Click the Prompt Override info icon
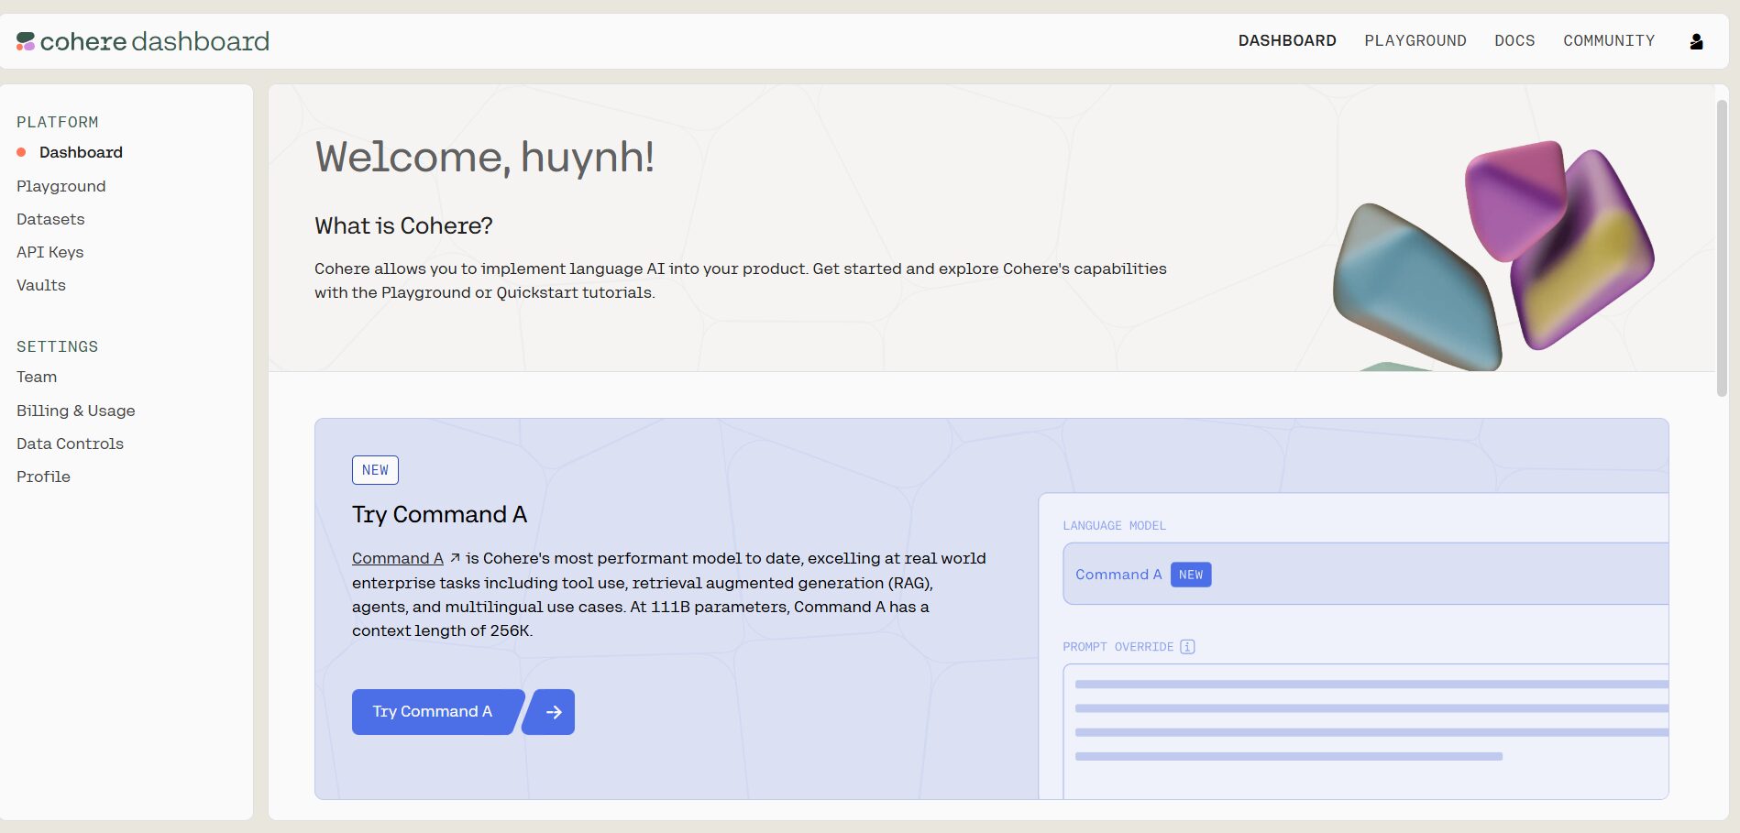 coord(1187,647)
